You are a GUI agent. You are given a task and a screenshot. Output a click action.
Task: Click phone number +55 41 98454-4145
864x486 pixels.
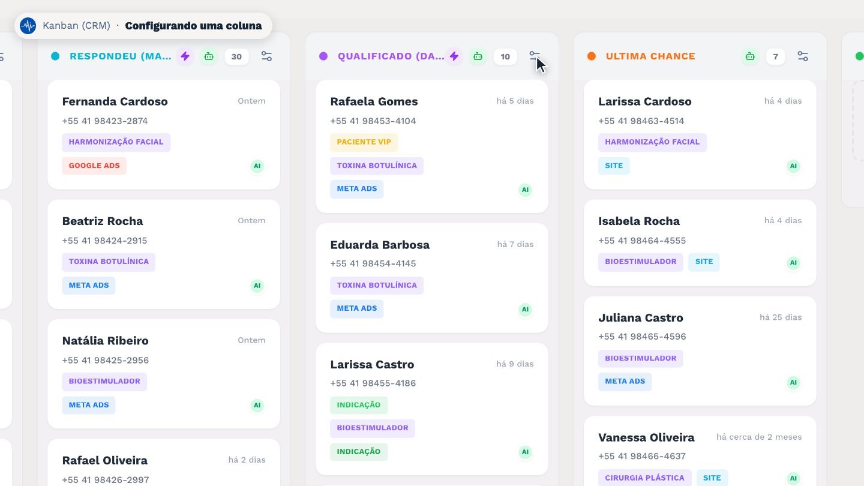click(x=373, y=263)
